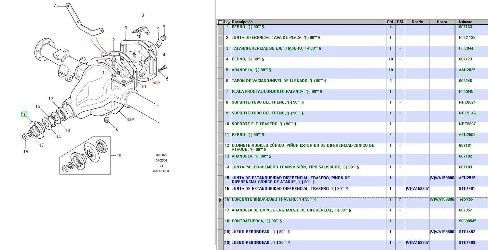Click the current-row arrow indicator beside row 16

pos(220,200)
